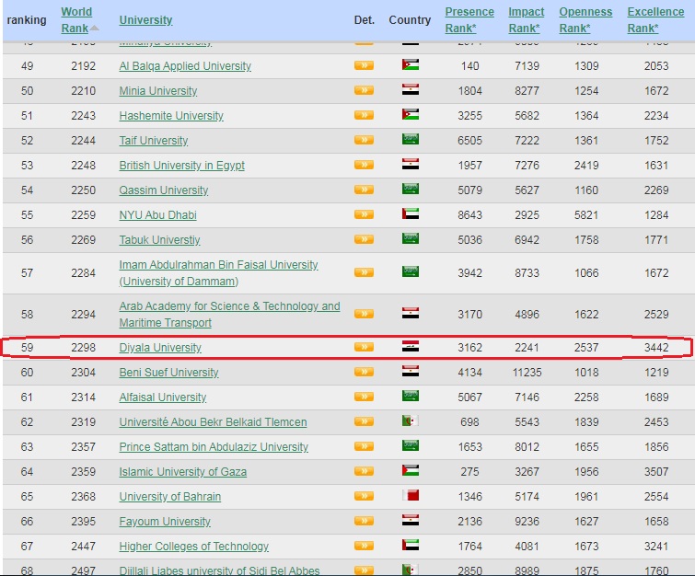Select the Country column header
The image size is (695, 576).
(410, 20)
